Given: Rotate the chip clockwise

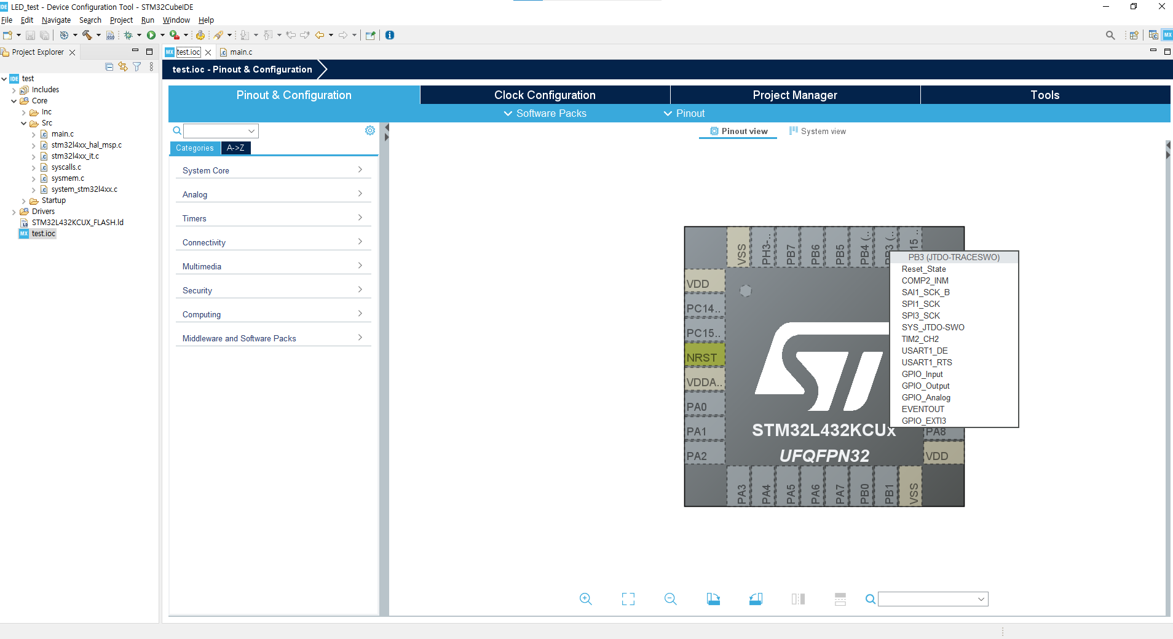Looking at the screenshot, I should click(x=713, y=599).
